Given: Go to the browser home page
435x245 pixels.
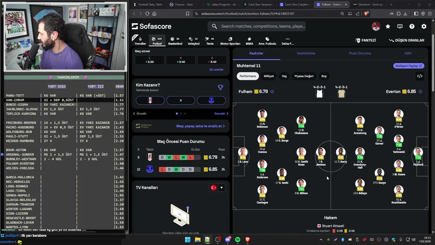Looking at the screenshot, I should (154, 14).
